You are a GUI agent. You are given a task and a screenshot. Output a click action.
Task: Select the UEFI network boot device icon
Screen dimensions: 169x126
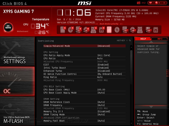tap(102, 30)
